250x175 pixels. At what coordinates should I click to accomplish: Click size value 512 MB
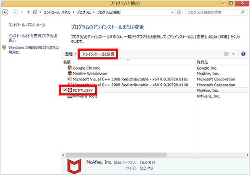(146, 168)
